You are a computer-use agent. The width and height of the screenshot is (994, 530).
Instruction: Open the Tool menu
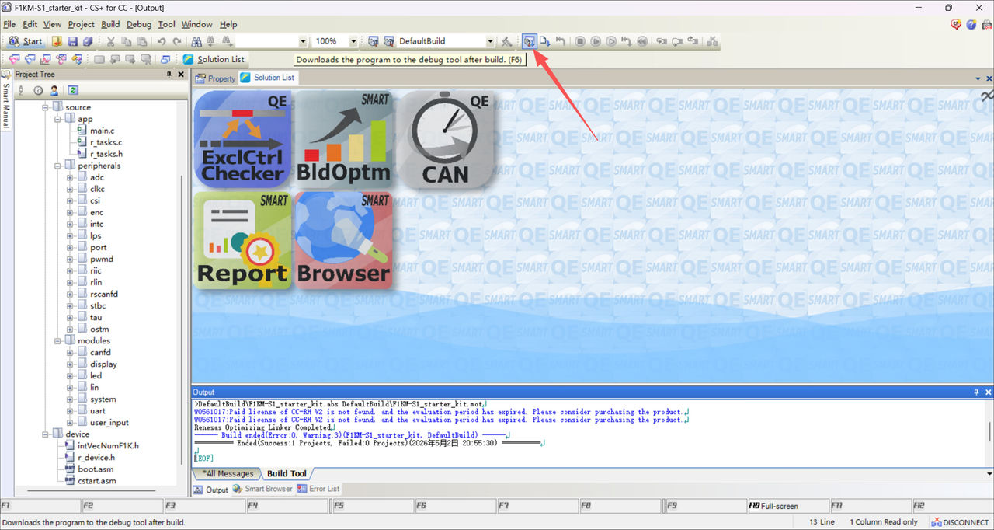coord(167,24)
